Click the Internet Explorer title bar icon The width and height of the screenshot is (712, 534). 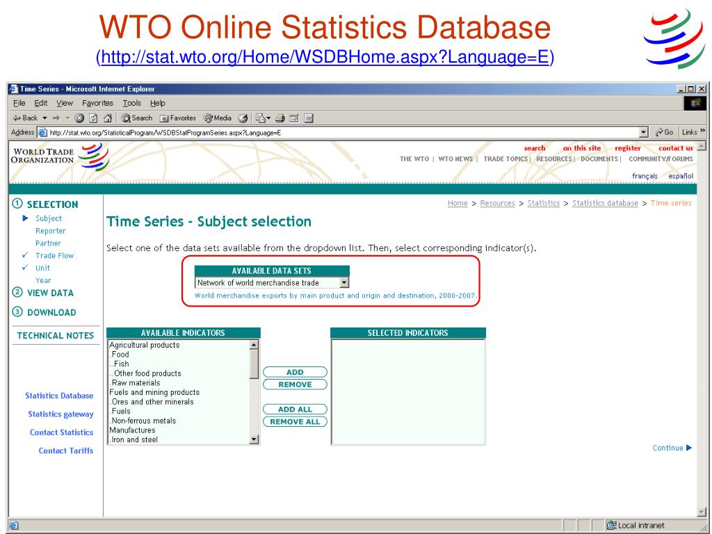pyautogui.click(x=14, y=89)
